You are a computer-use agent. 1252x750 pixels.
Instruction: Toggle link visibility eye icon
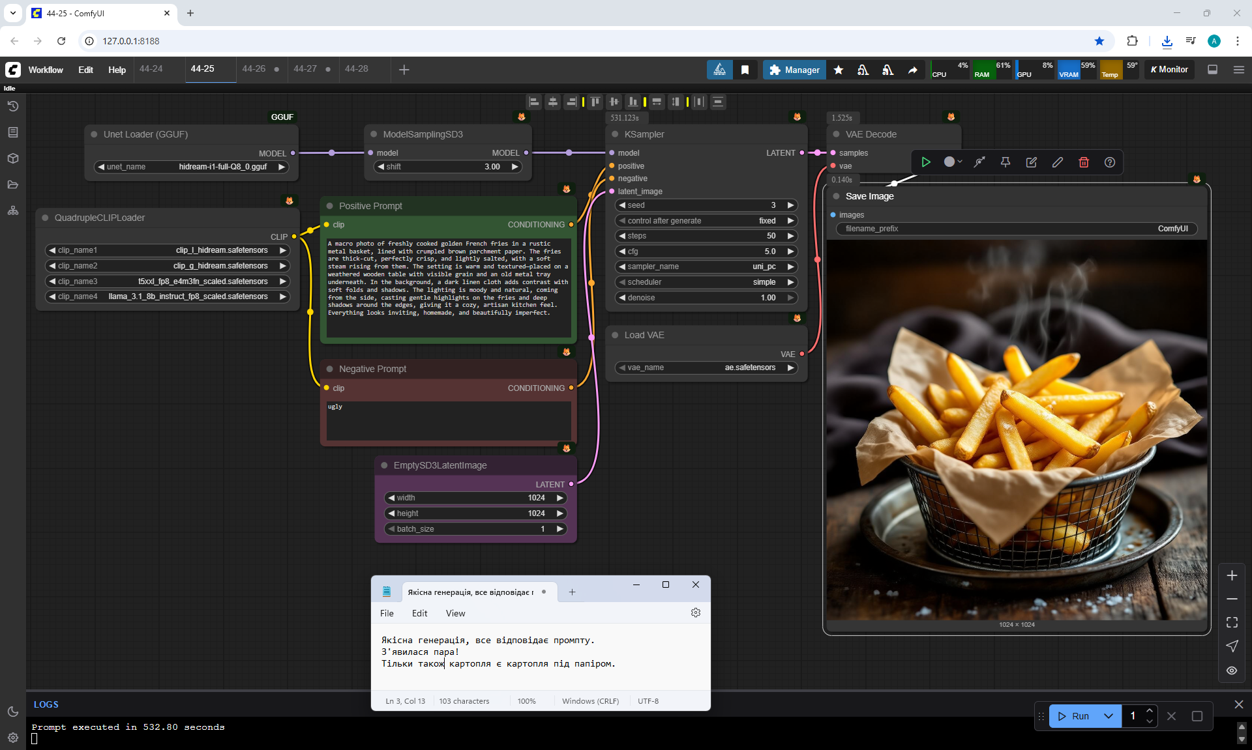click(1231, 670)
